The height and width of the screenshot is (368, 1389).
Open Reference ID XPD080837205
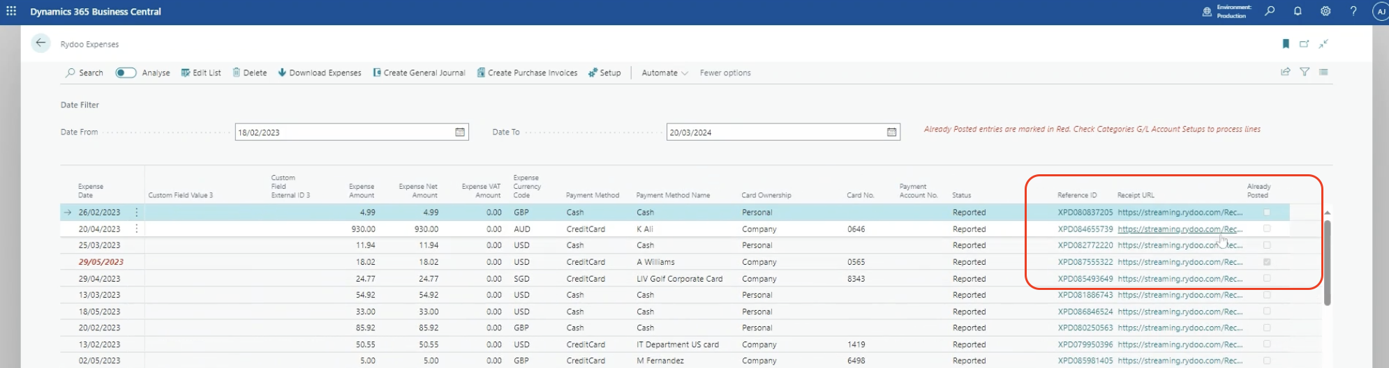click(x=1085, y=212)
